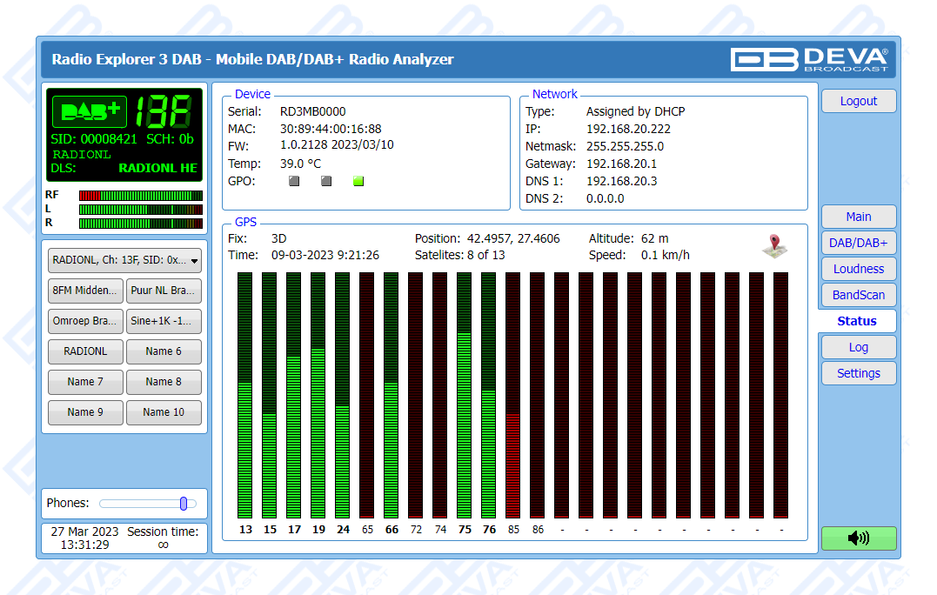The width and height of the screenshot is (937, 595).
Task: Open the DAB/DAB+ tab
Action: [x=858, y=243]
